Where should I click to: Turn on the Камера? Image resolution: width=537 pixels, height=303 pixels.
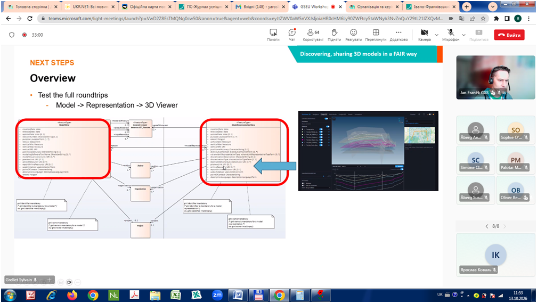coord(424,35)
